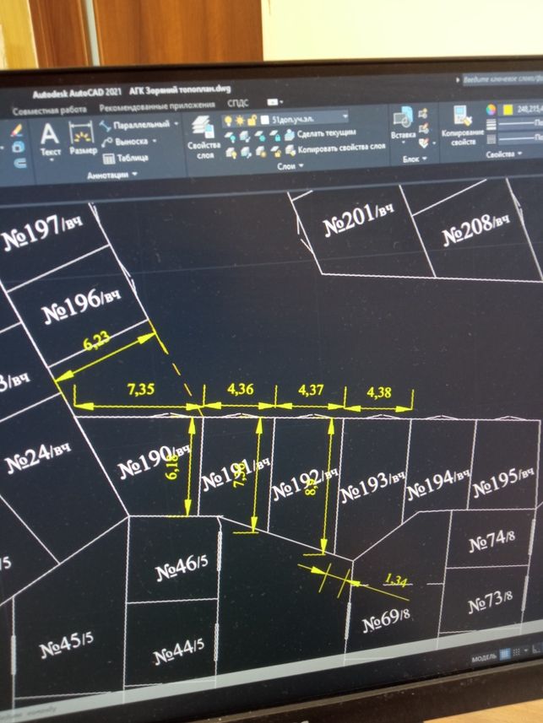The image size is (543, 723).
Task: Expand the Аннотации panel
Action: (112, 175)
